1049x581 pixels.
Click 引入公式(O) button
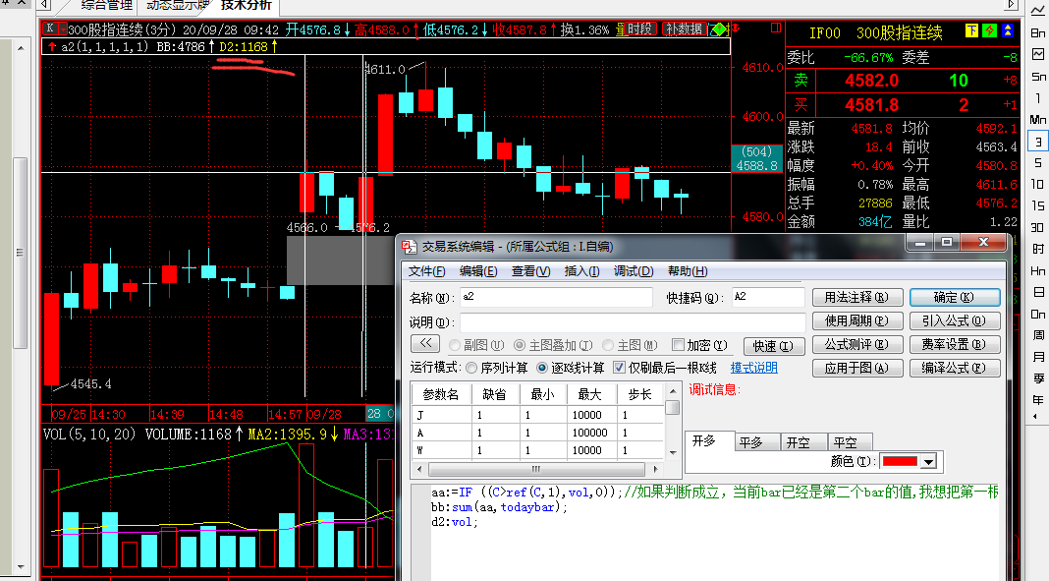click(955, 320)
